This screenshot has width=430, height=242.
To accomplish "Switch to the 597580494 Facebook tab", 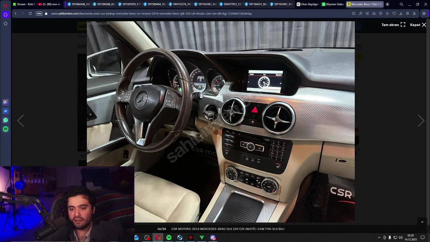I will (155, 4).
